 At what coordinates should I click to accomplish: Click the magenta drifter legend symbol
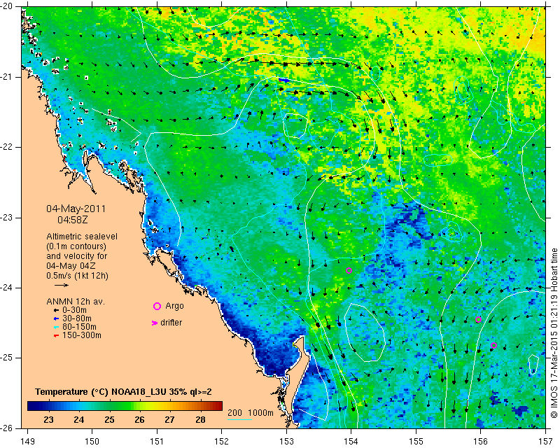point(155,323)
